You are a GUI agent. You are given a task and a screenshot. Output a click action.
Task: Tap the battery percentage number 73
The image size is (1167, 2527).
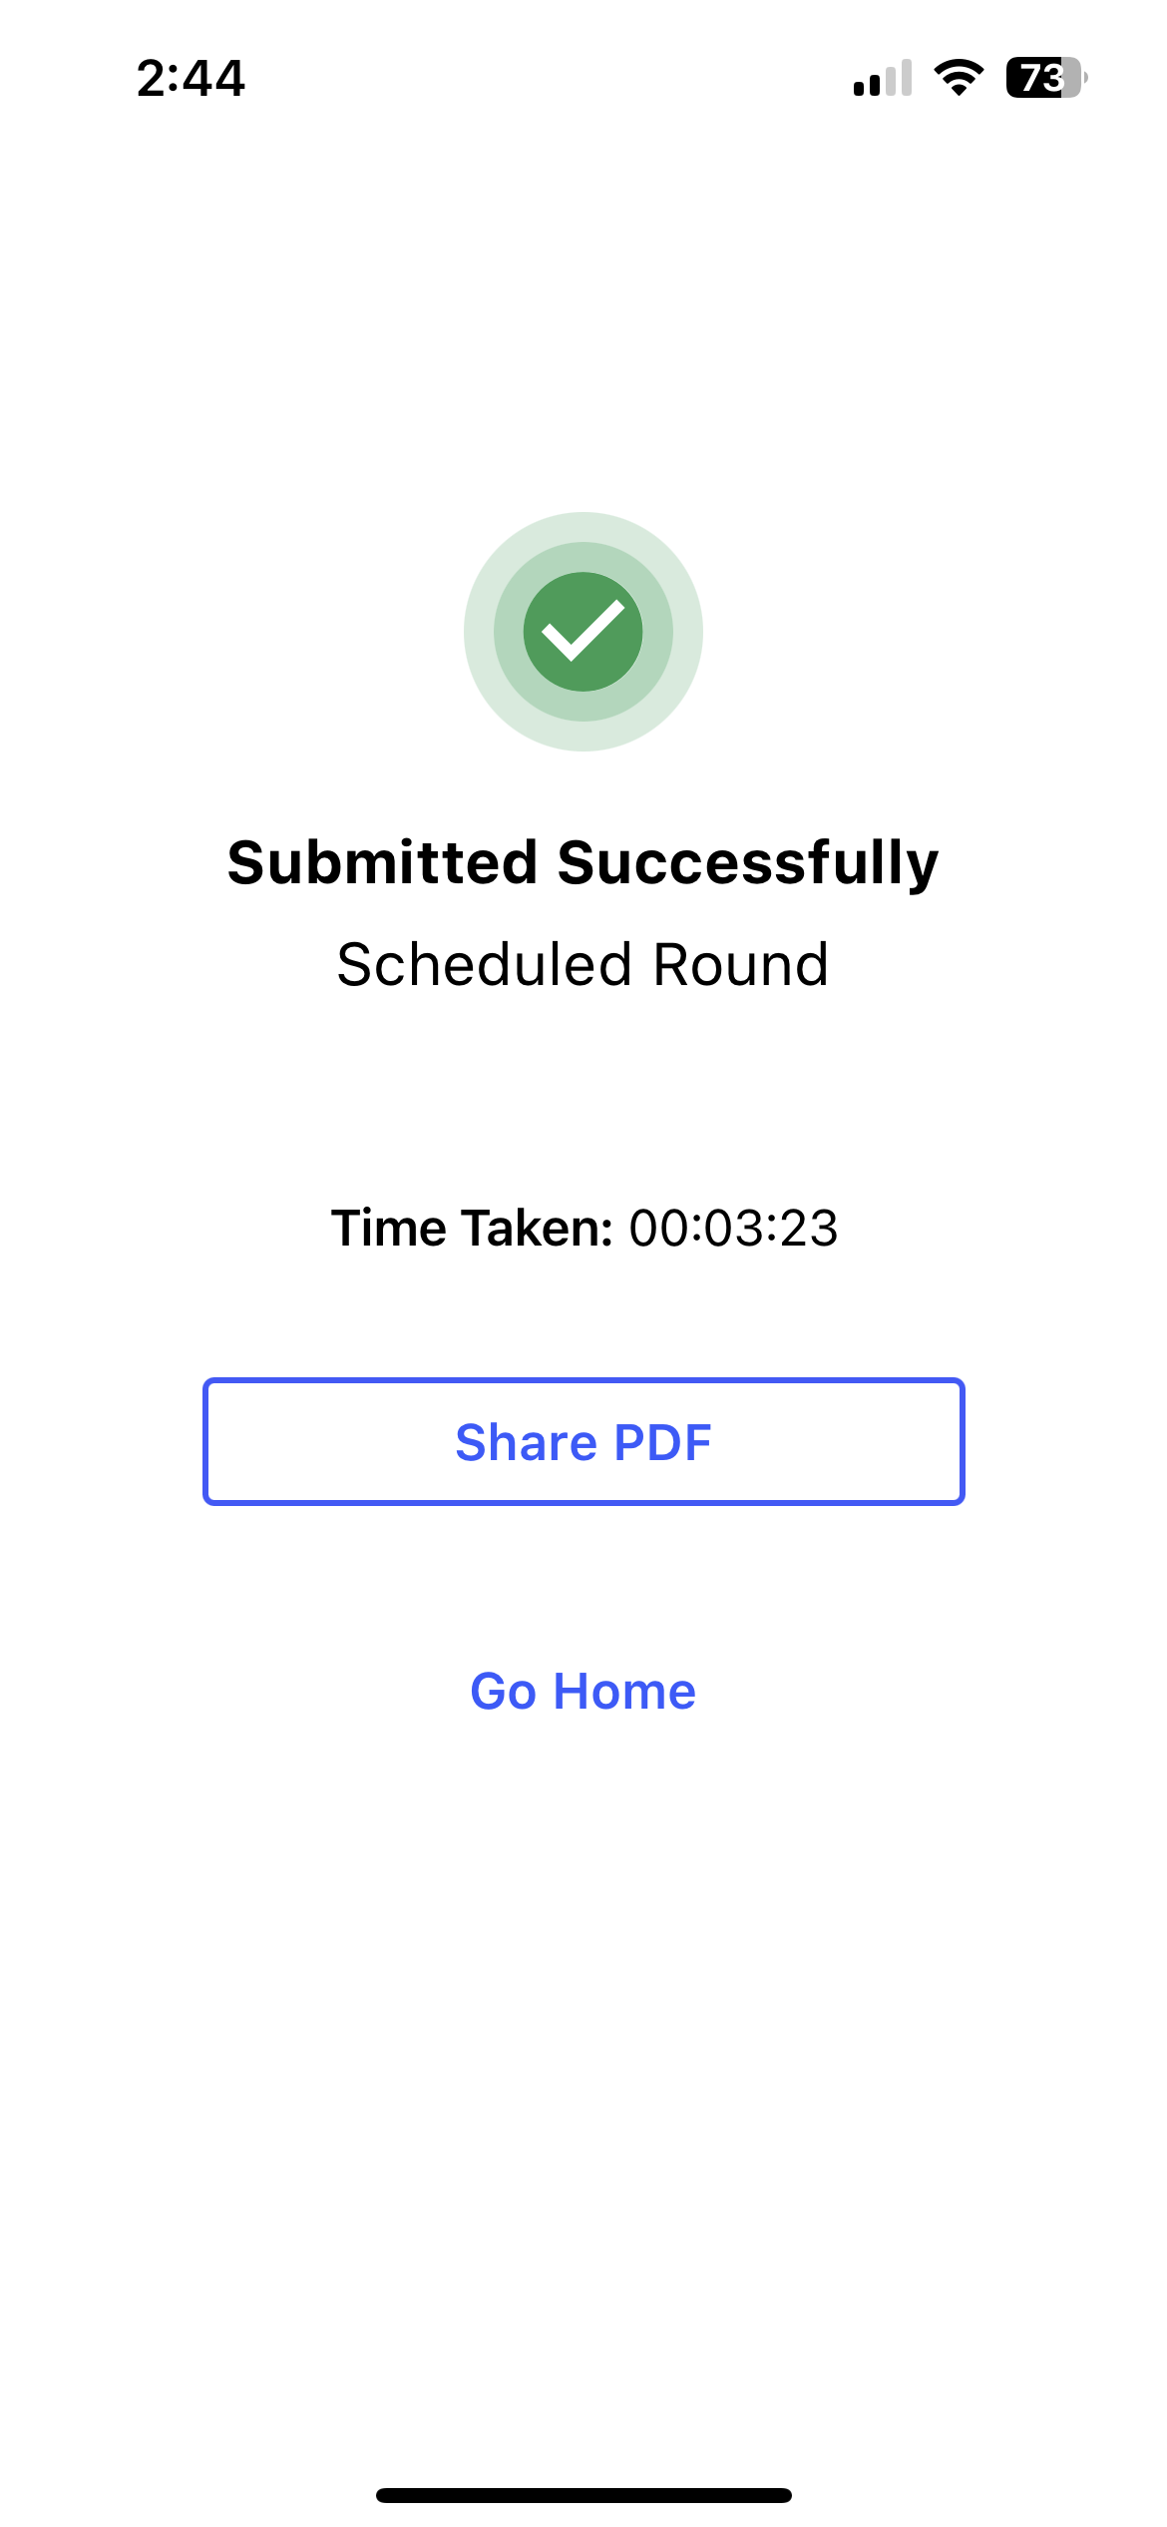click(1041, 78)
